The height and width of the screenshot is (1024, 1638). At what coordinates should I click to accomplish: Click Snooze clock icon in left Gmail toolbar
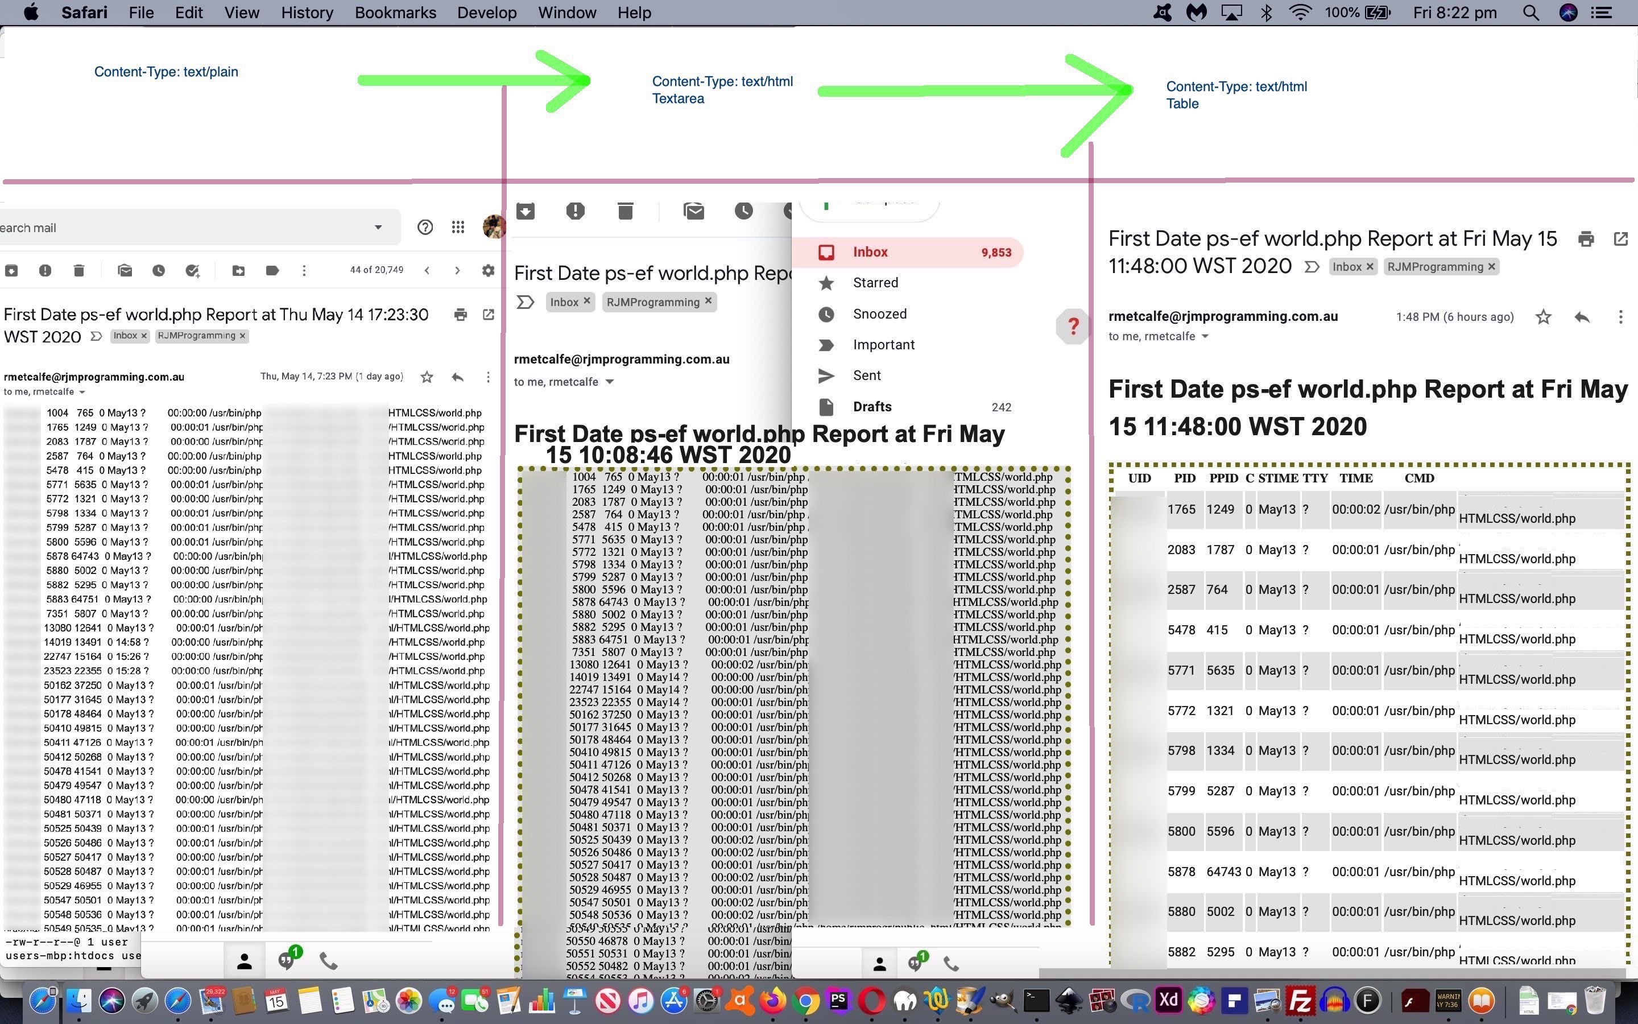[x=158, y=270]
